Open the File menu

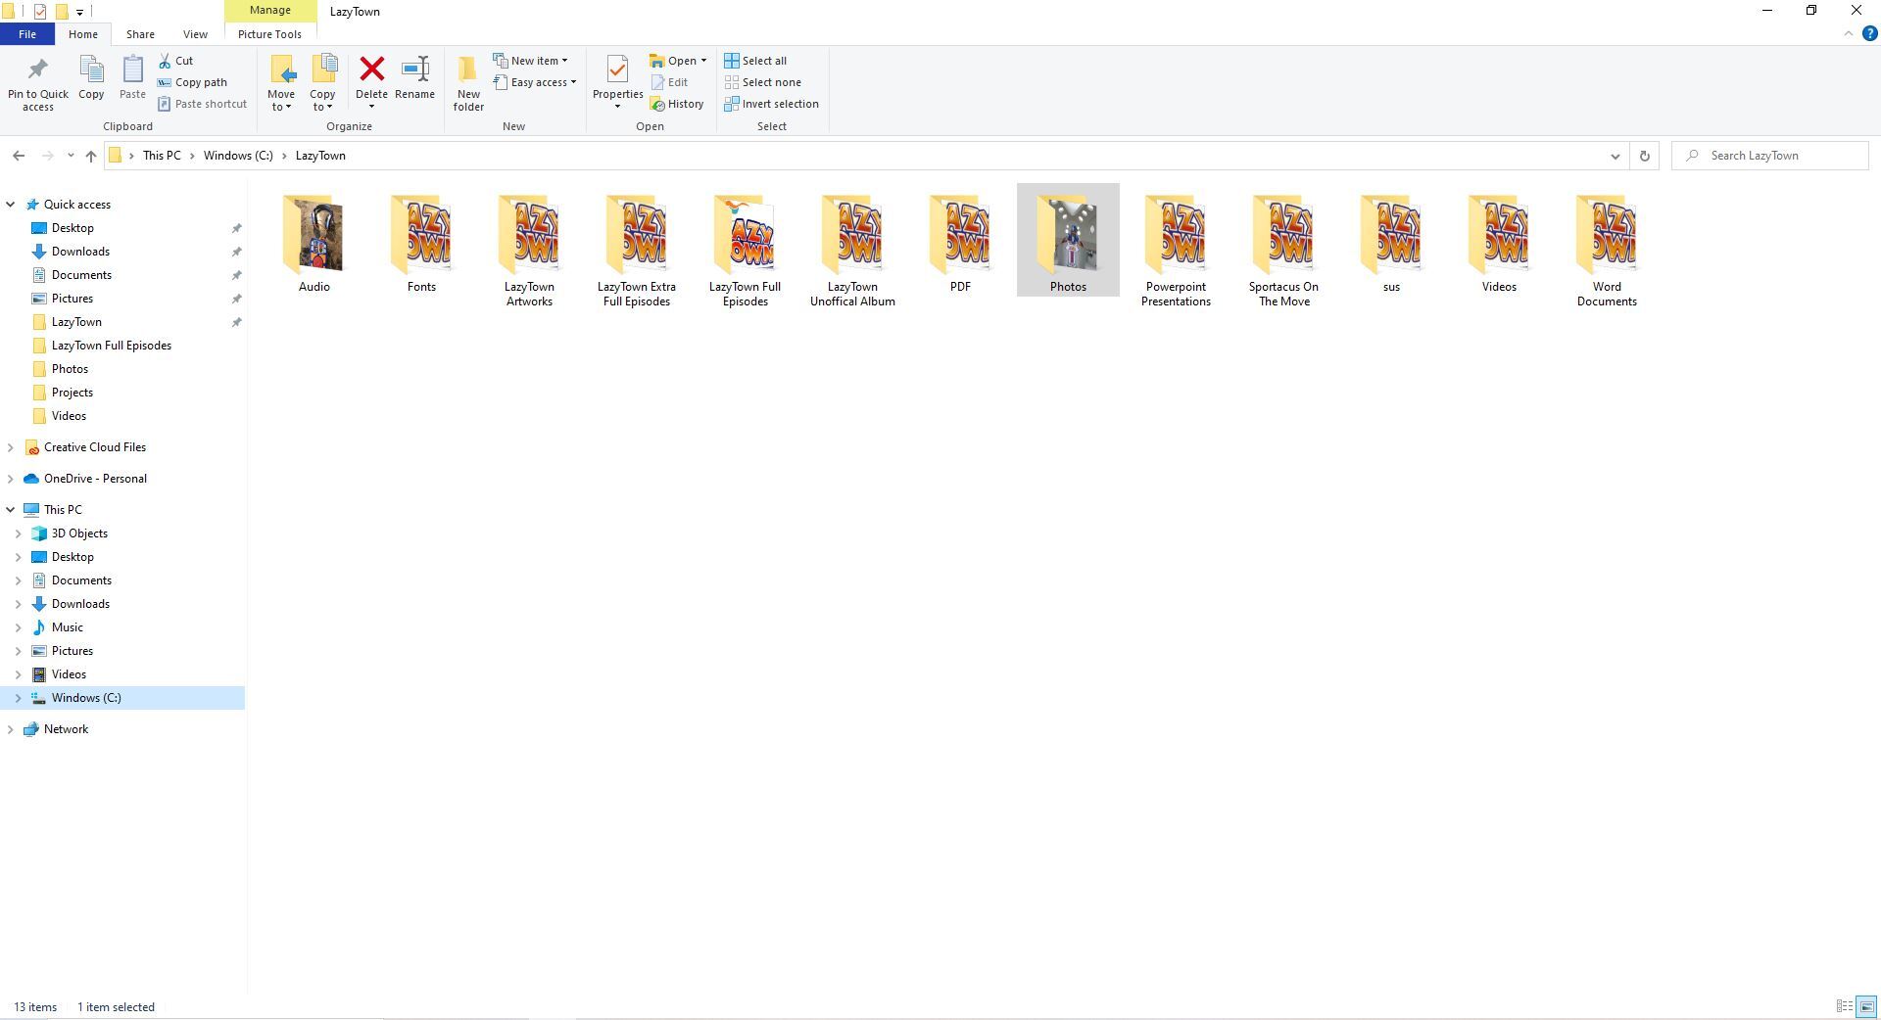coord(27,34)
